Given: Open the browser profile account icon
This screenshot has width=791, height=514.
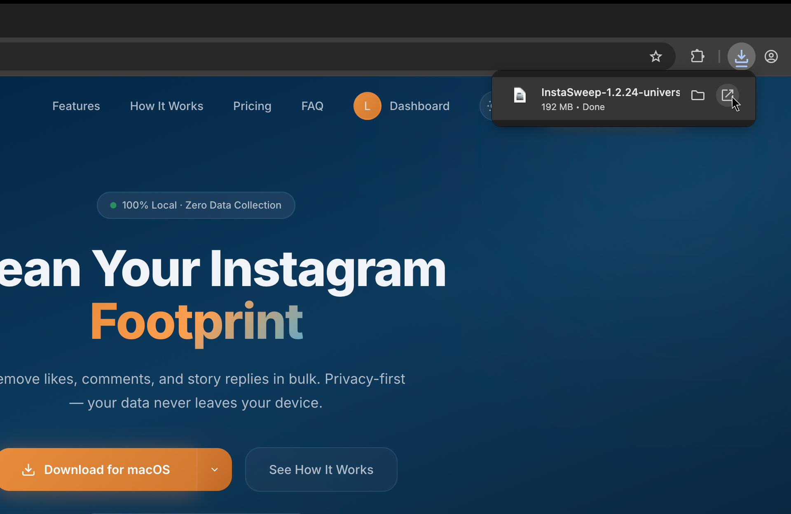Looking at the screenshot, I should click(x=771, y=56).
